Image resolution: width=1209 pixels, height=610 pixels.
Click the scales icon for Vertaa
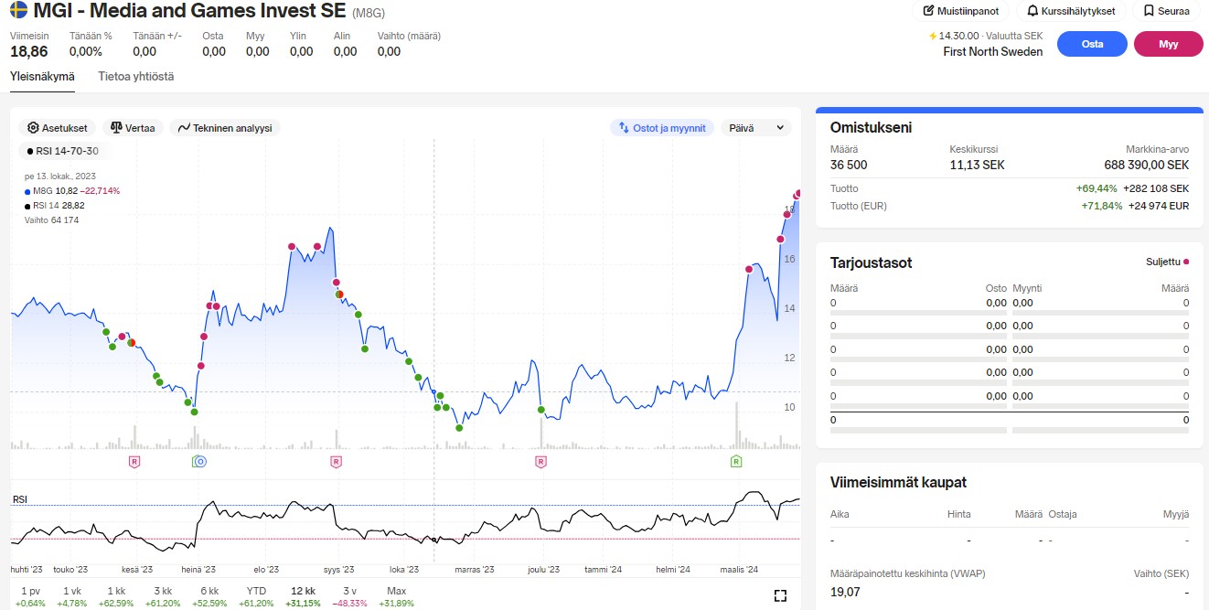(116, 128)
